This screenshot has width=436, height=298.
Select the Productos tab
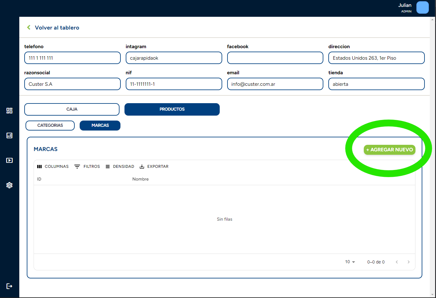point(172,109)
